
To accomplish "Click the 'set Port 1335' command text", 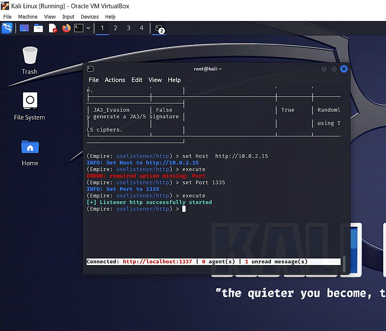I will tap(204, 183).
